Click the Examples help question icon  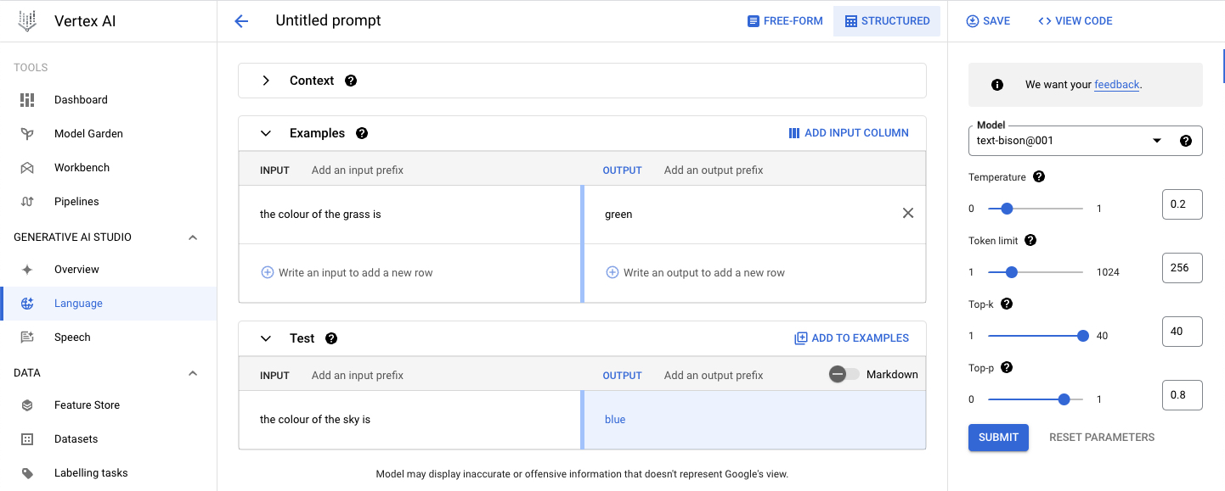point(362,133)
